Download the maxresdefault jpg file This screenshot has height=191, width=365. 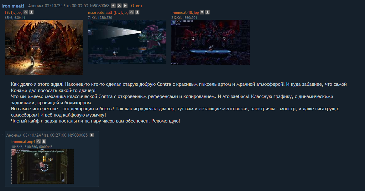(x=137, y=12)
